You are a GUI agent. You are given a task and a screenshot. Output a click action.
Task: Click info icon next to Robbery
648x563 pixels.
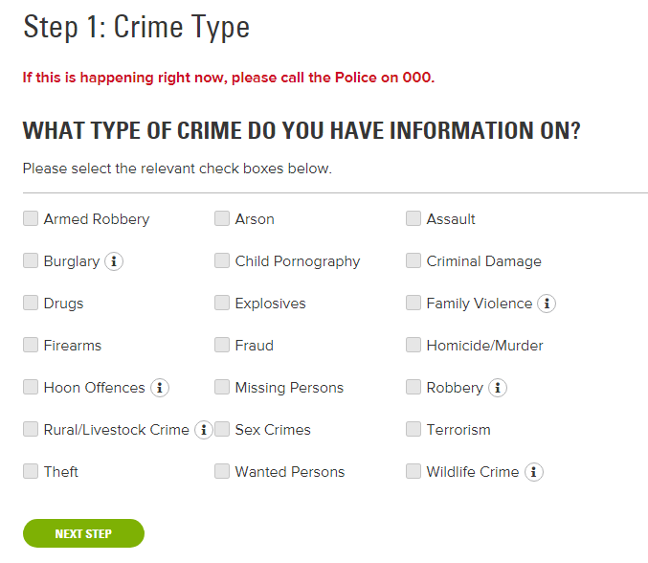(x=498, y=388)
